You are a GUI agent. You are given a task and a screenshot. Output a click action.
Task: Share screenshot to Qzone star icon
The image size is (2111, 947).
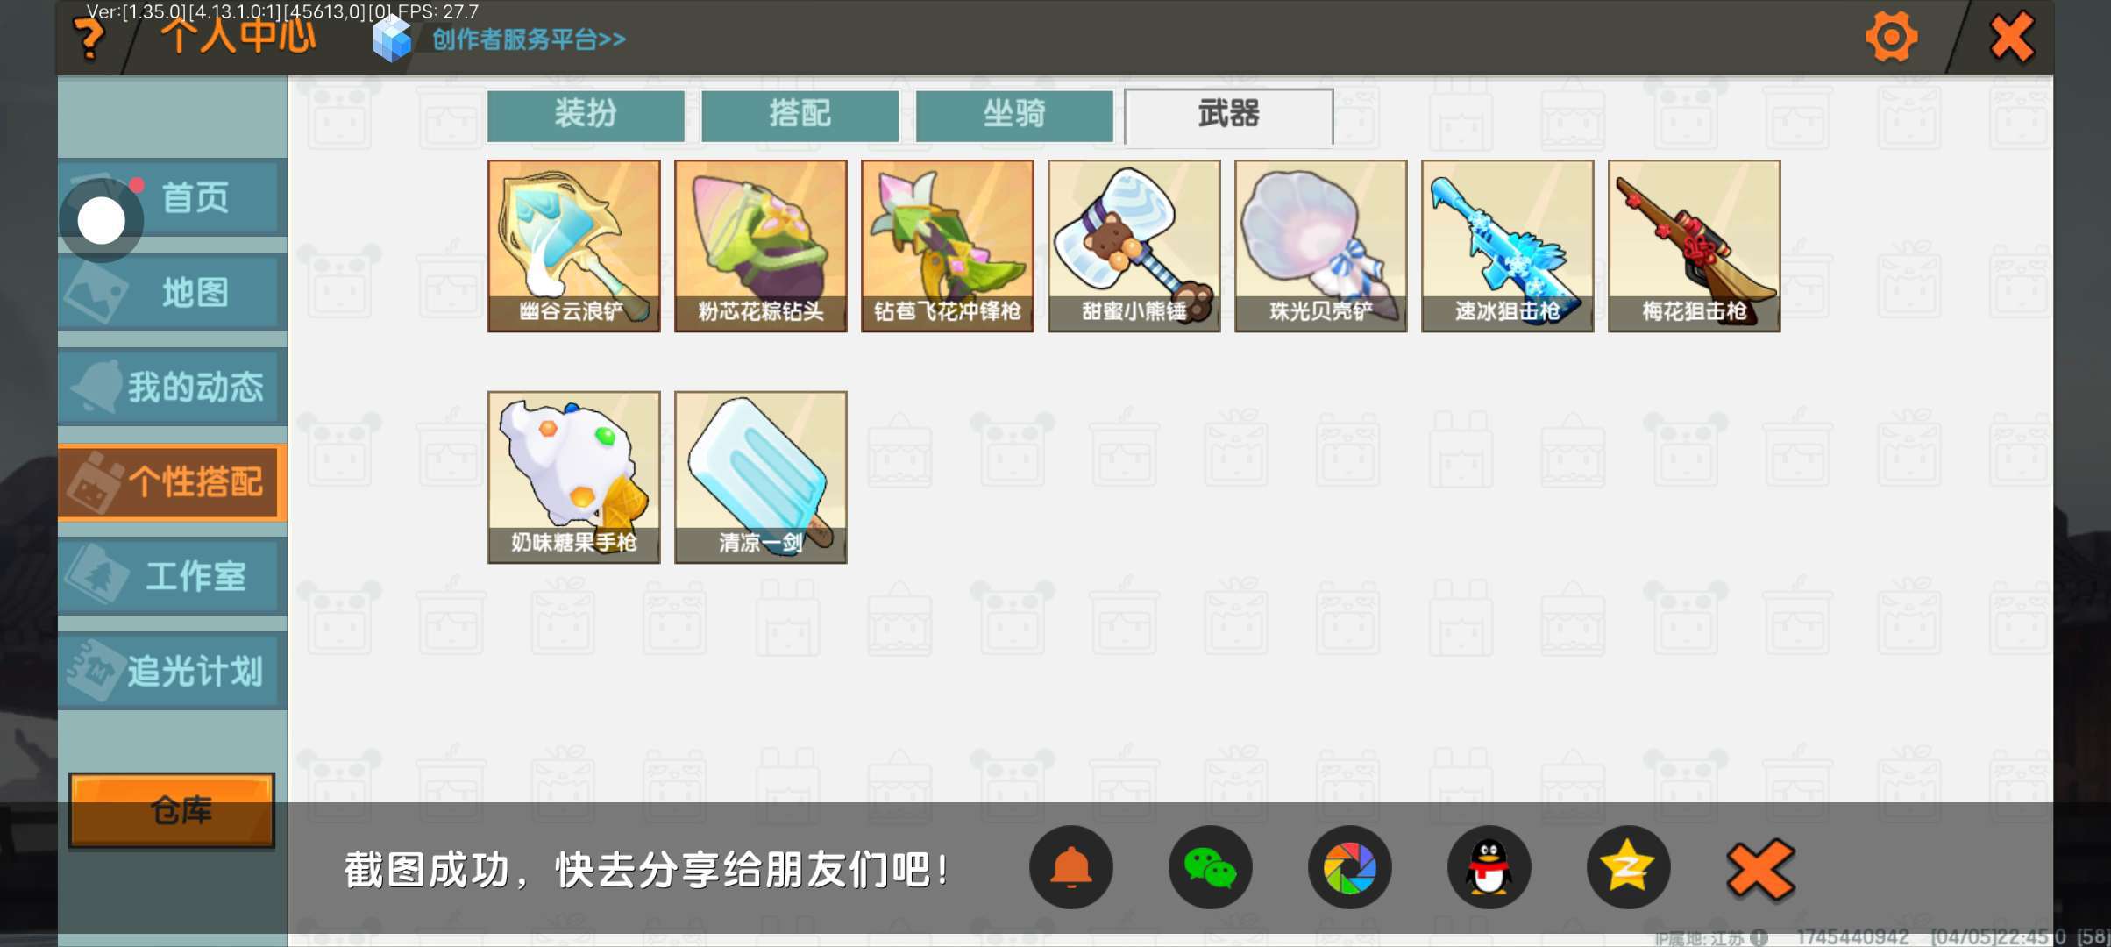[x=1628, y=868]
